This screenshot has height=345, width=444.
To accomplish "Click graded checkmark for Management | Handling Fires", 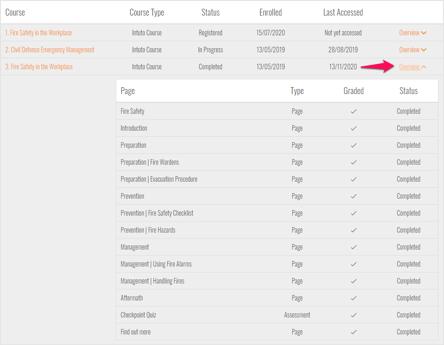I will pos(353,281).
